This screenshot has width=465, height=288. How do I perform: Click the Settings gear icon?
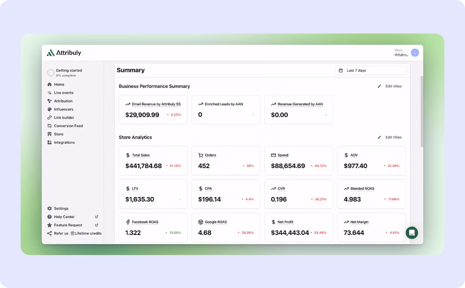point(49,208)
